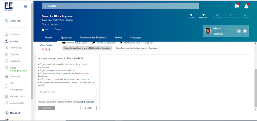Screen dimensions: 257x121
Task: Switch to the Messages tab
Action: [x=136, y=38]
